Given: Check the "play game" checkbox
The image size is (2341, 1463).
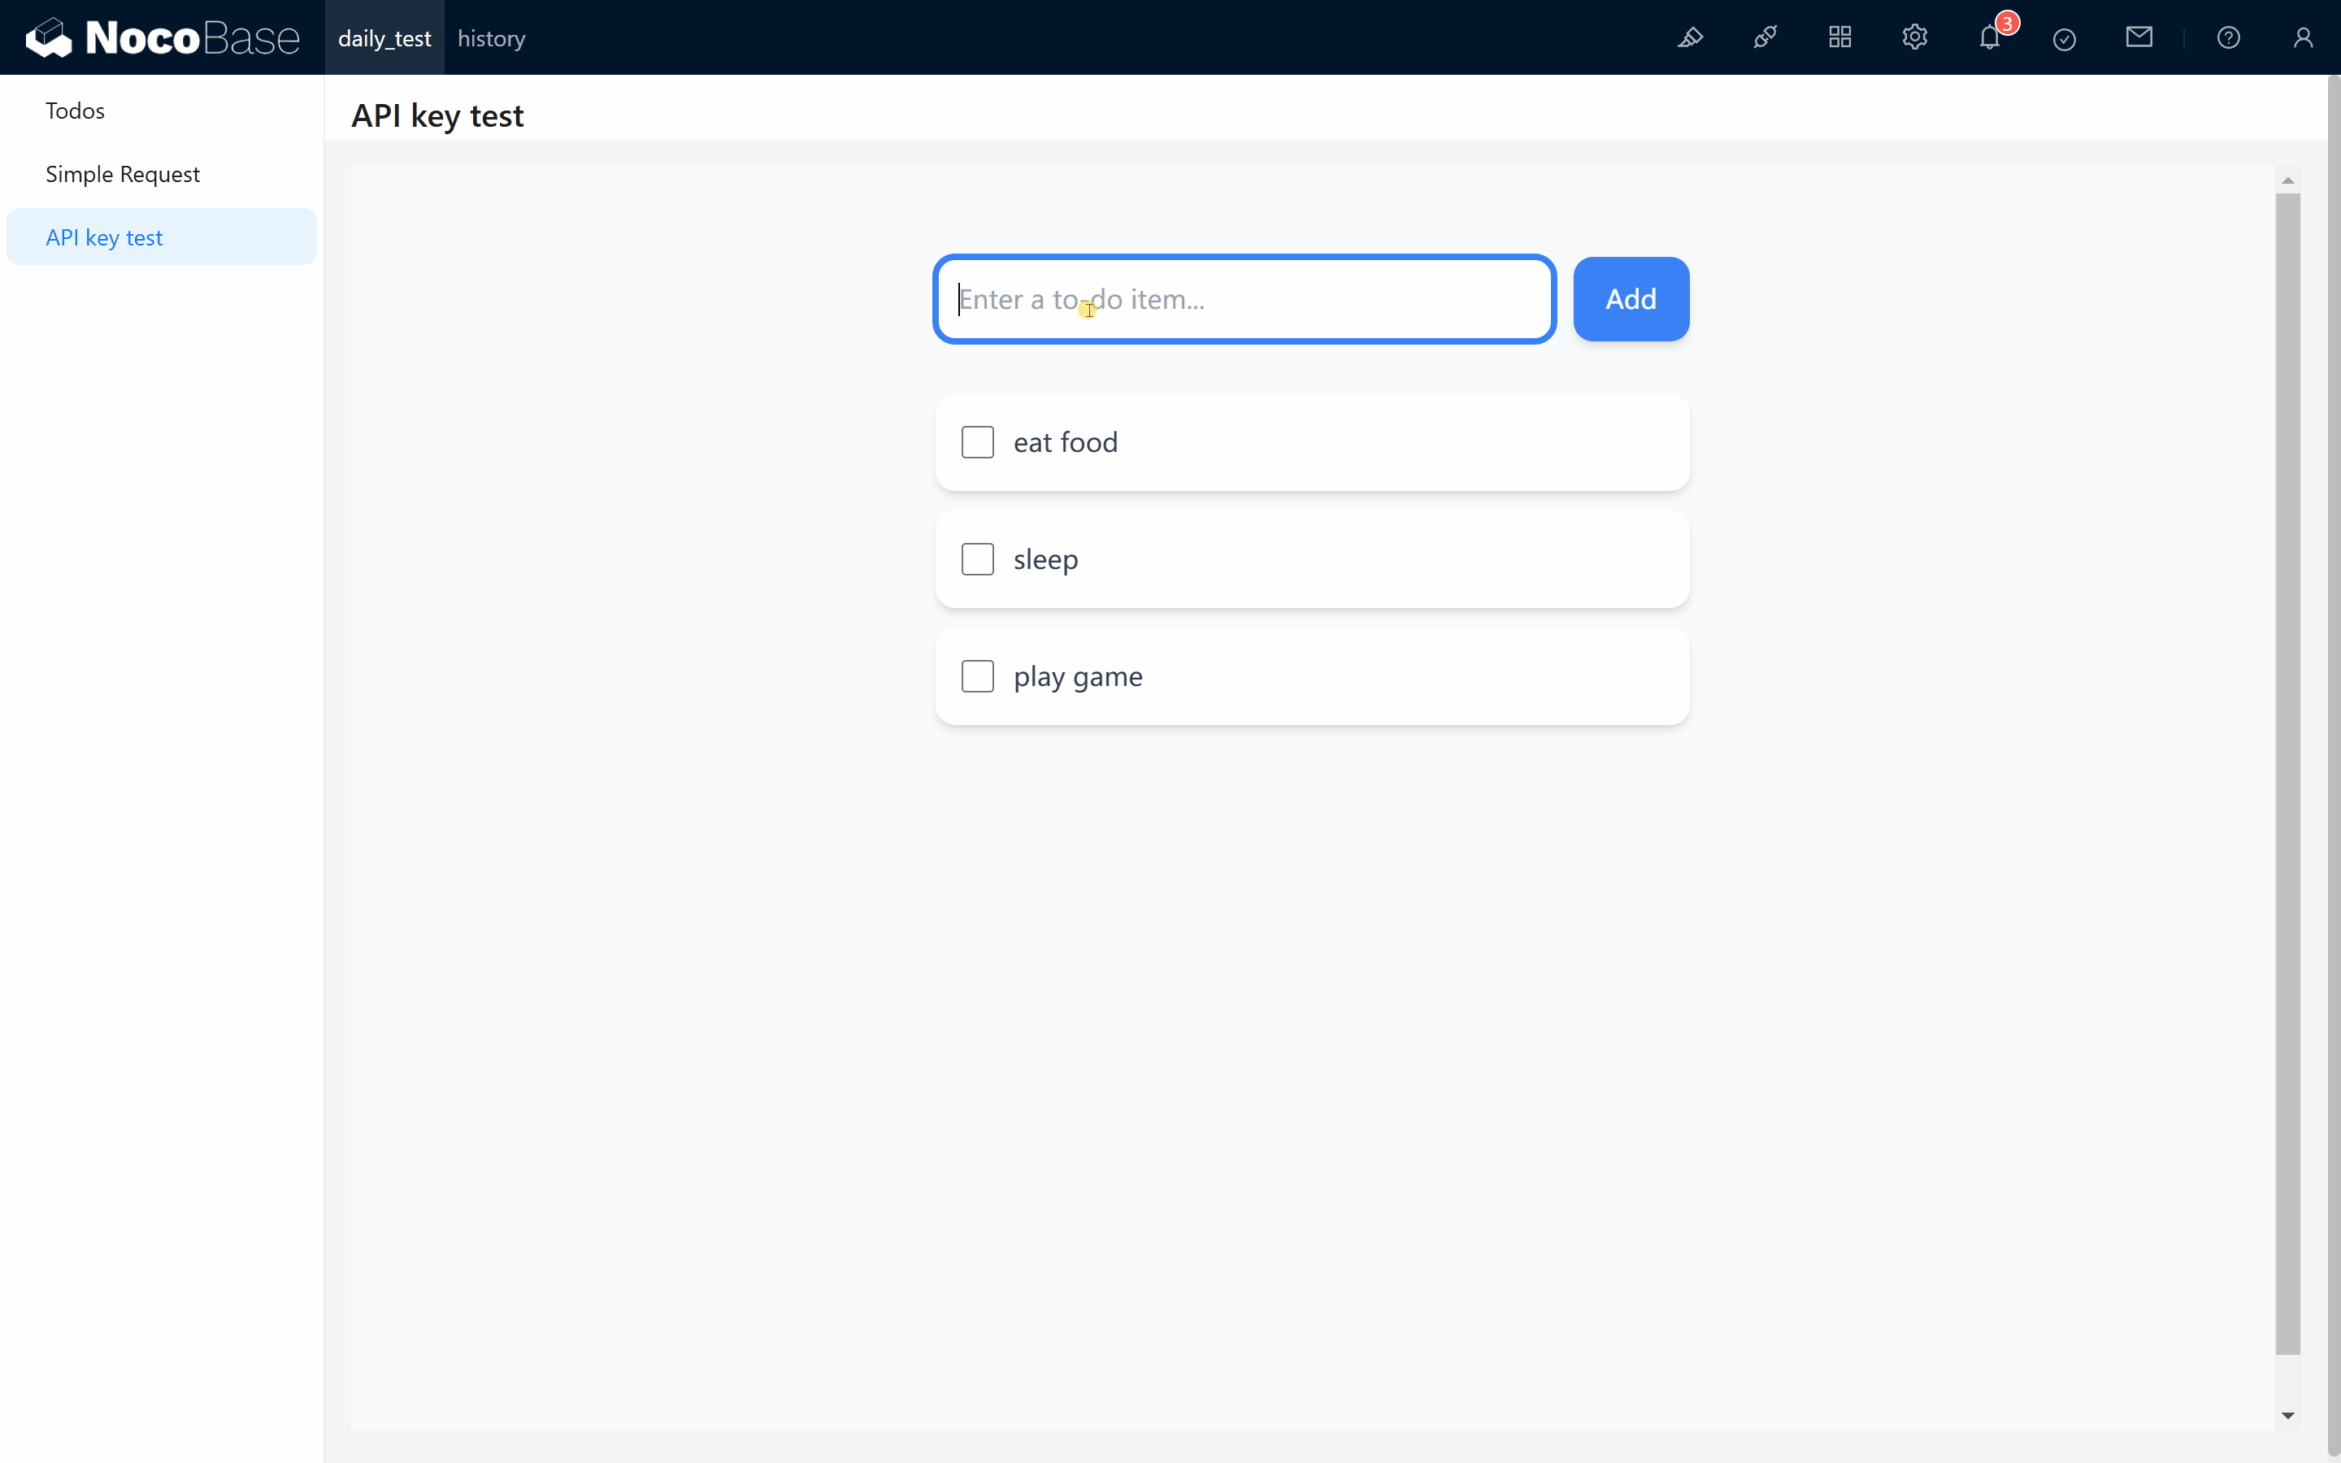Looking at the screenshot, I should 977,676.
